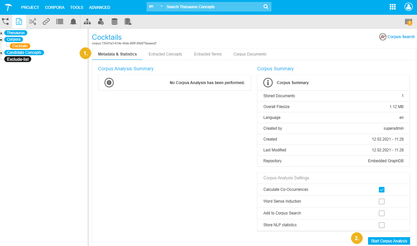The height and width of the screenshot is (246, 417).
Task: Click the Search Thesaurus Concepts field
Action: click(214, 7)
